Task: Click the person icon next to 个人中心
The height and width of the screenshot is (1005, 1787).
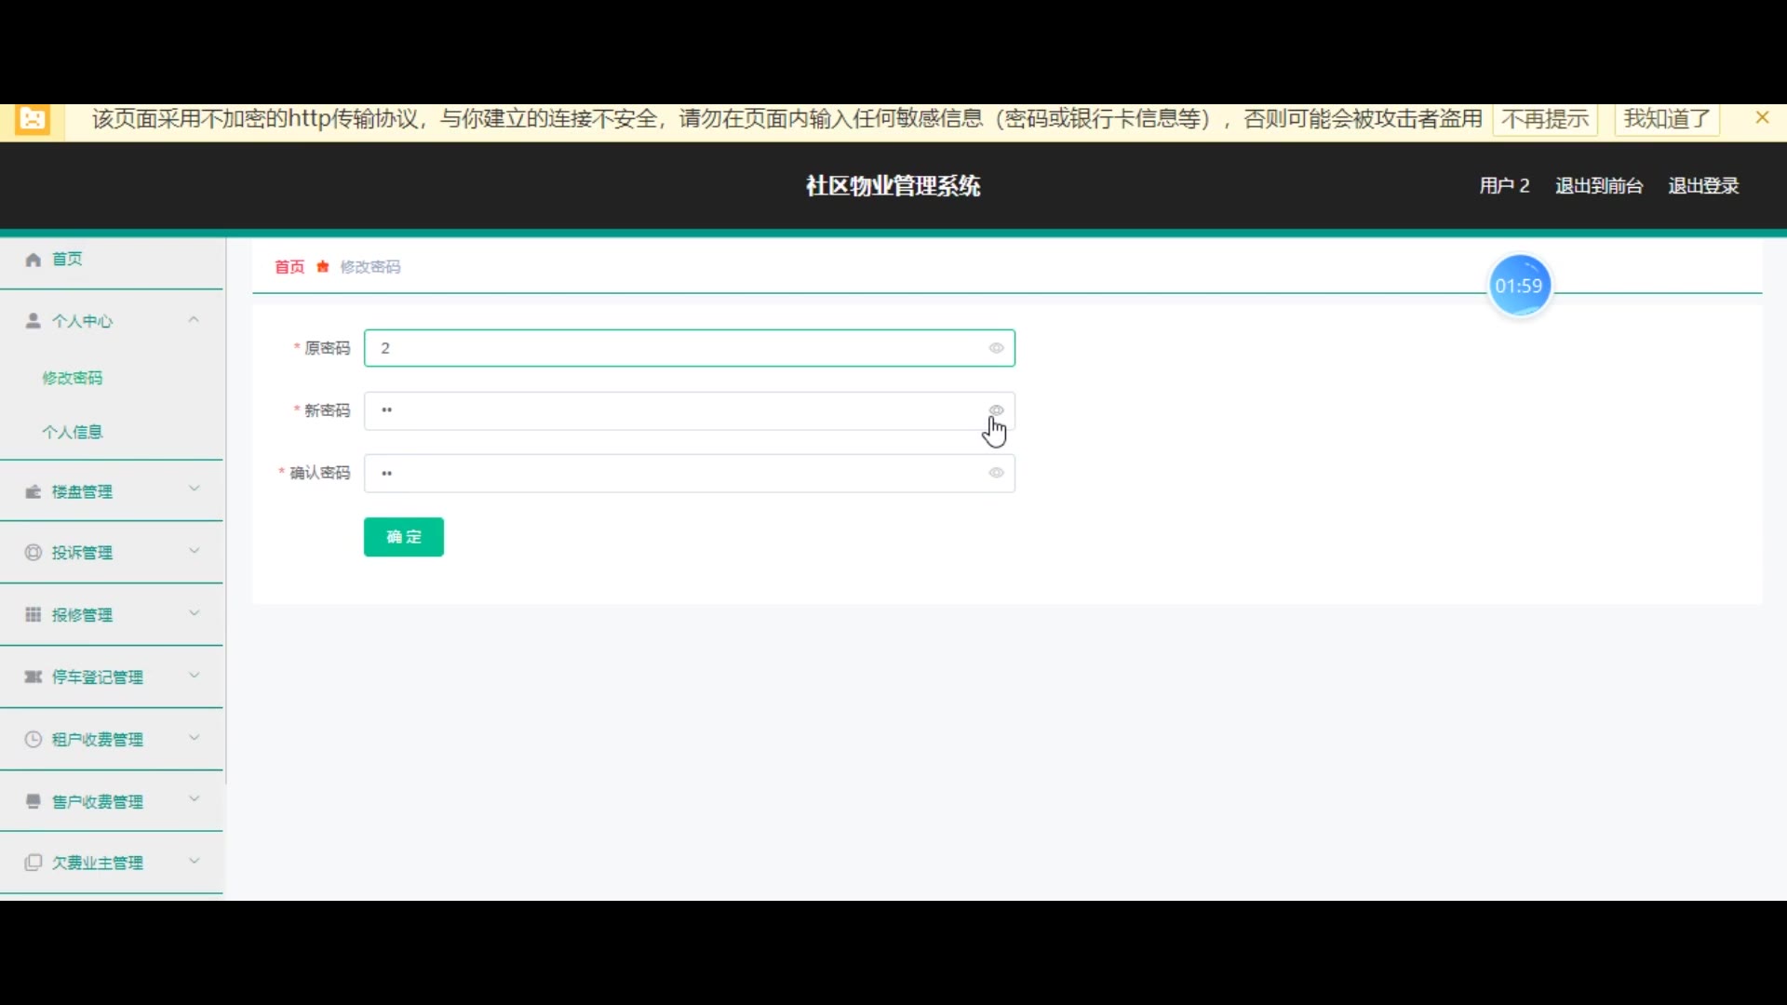Action: [34, 321]
